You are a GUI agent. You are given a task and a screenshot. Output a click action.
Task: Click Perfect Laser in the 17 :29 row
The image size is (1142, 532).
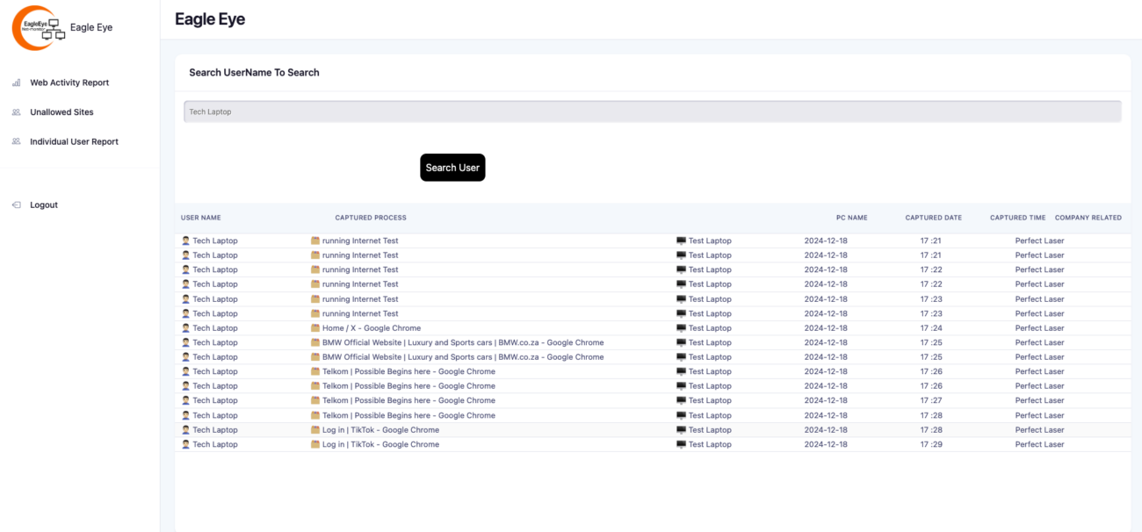tap(1040, 444)
